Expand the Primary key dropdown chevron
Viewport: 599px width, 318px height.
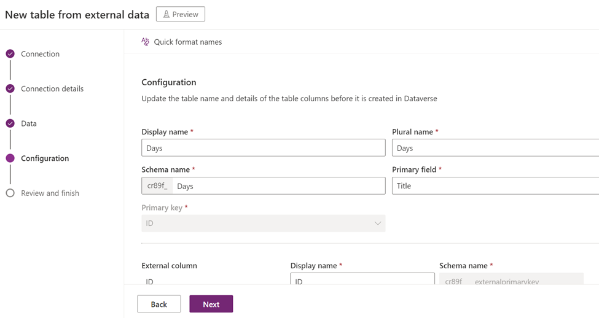(x=378, y=223)
